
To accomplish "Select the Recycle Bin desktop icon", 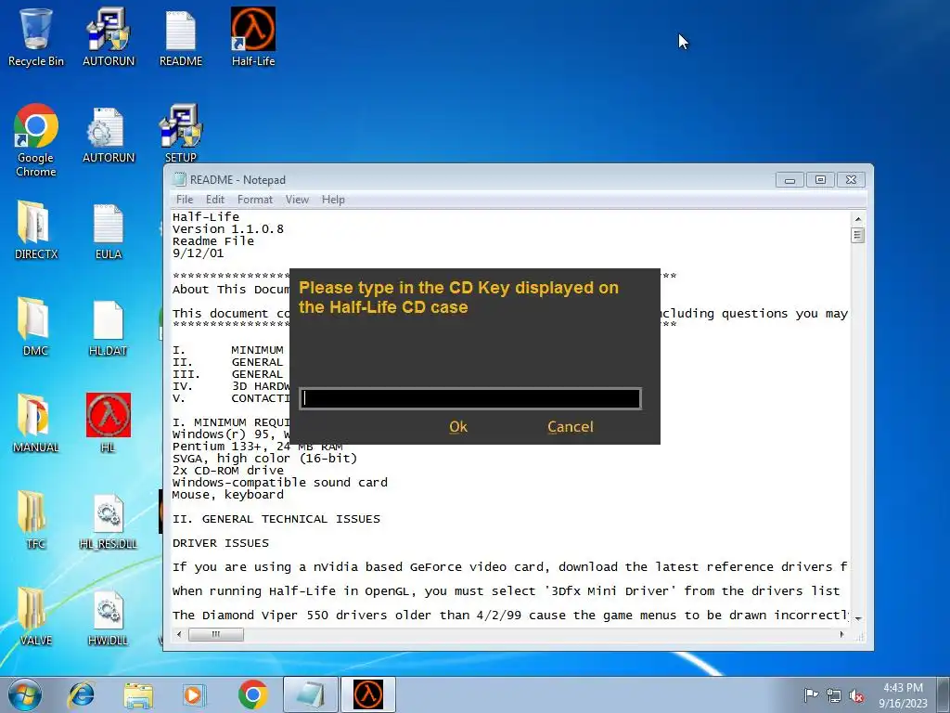I will tap(36, 37).
